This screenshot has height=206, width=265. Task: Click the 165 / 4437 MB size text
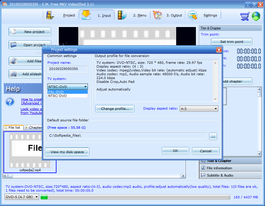click(x=246, y=197)
